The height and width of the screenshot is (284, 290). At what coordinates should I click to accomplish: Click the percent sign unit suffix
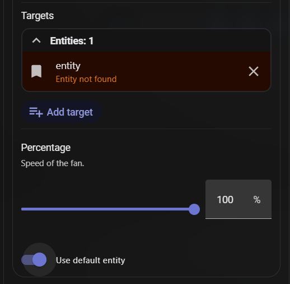[257, 200]
